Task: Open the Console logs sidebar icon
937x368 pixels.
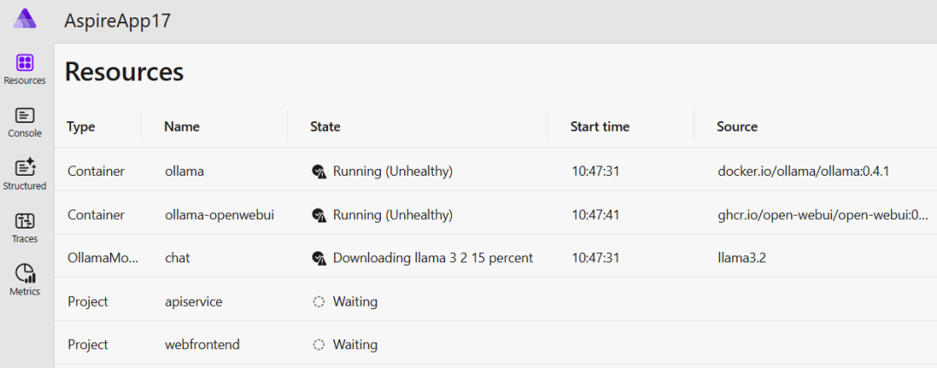Action: pyautogui.click(x=24, y=122)
